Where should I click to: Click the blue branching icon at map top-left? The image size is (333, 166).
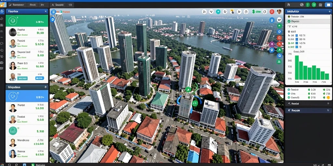[53, 12]
